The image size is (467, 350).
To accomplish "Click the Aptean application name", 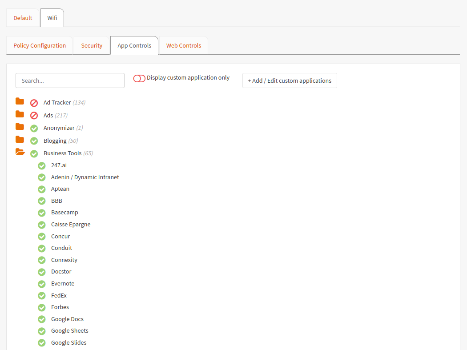I will (60, 189).
